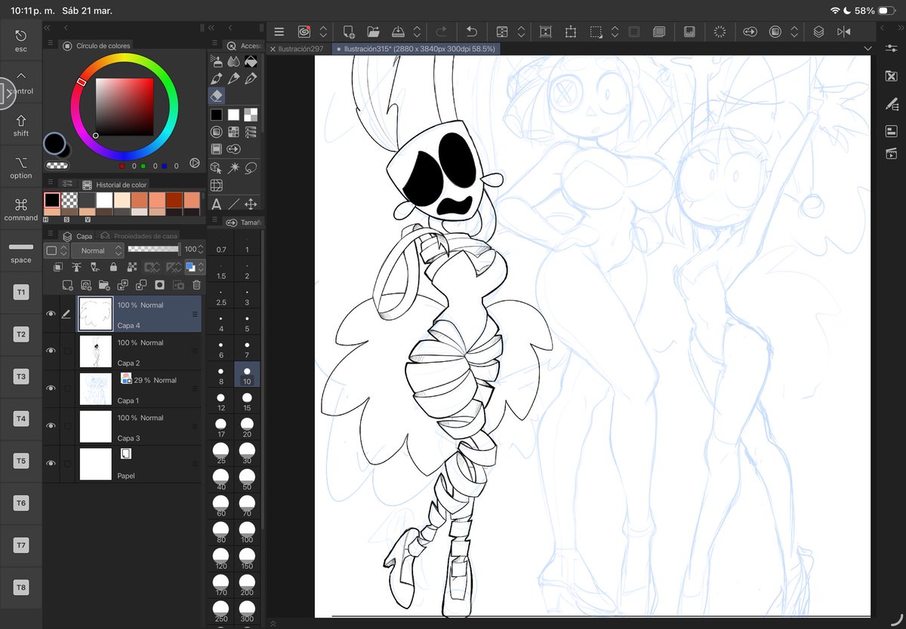The height and width of the screenshot is (629, 906).
Task: Click the Set as reference layer lighthouse icon
Action: click(x=76, y=267)
